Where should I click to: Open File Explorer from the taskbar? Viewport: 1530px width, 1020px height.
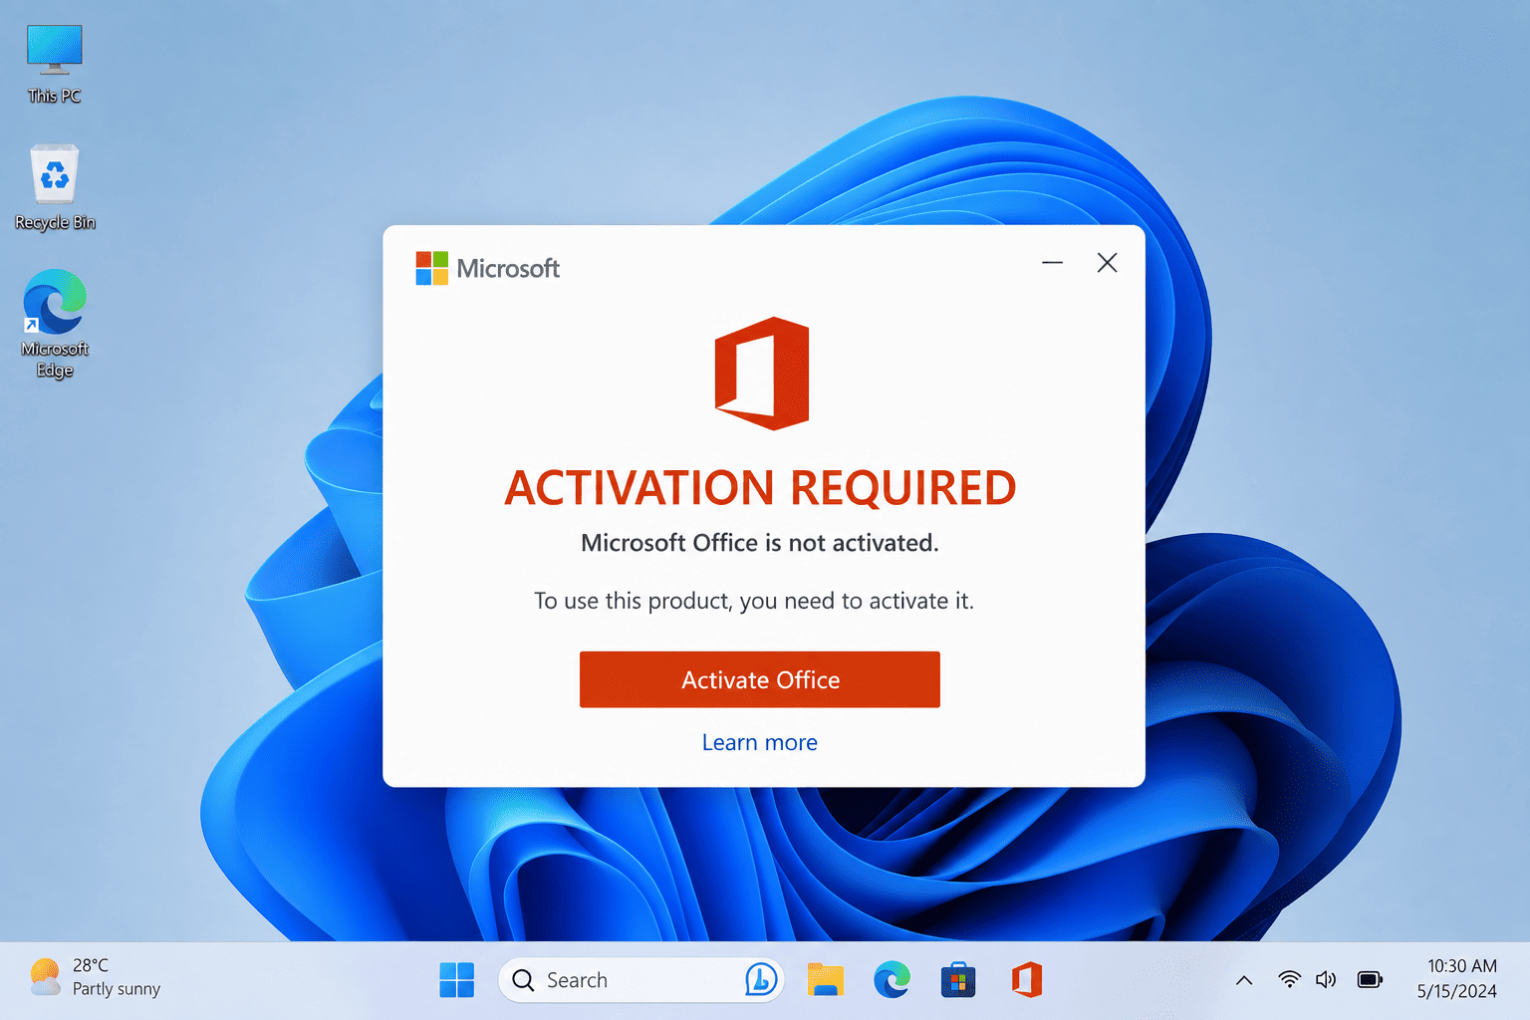click(x=826, y=980)
